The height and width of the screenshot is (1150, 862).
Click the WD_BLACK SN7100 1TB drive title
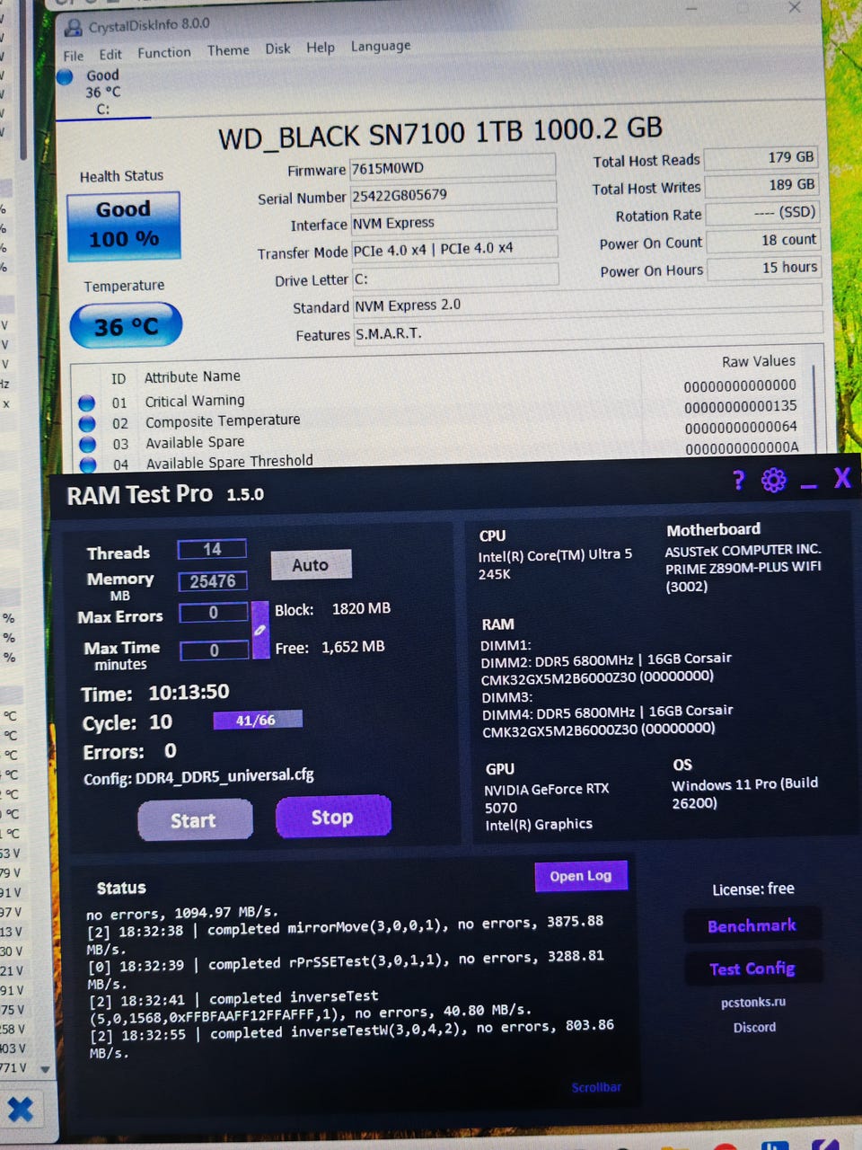pos(440,132)
